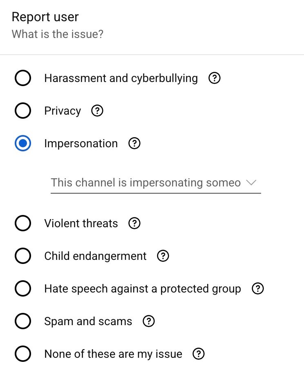View help for Hate speech option
Screen dimensions: 304x390
258,289
